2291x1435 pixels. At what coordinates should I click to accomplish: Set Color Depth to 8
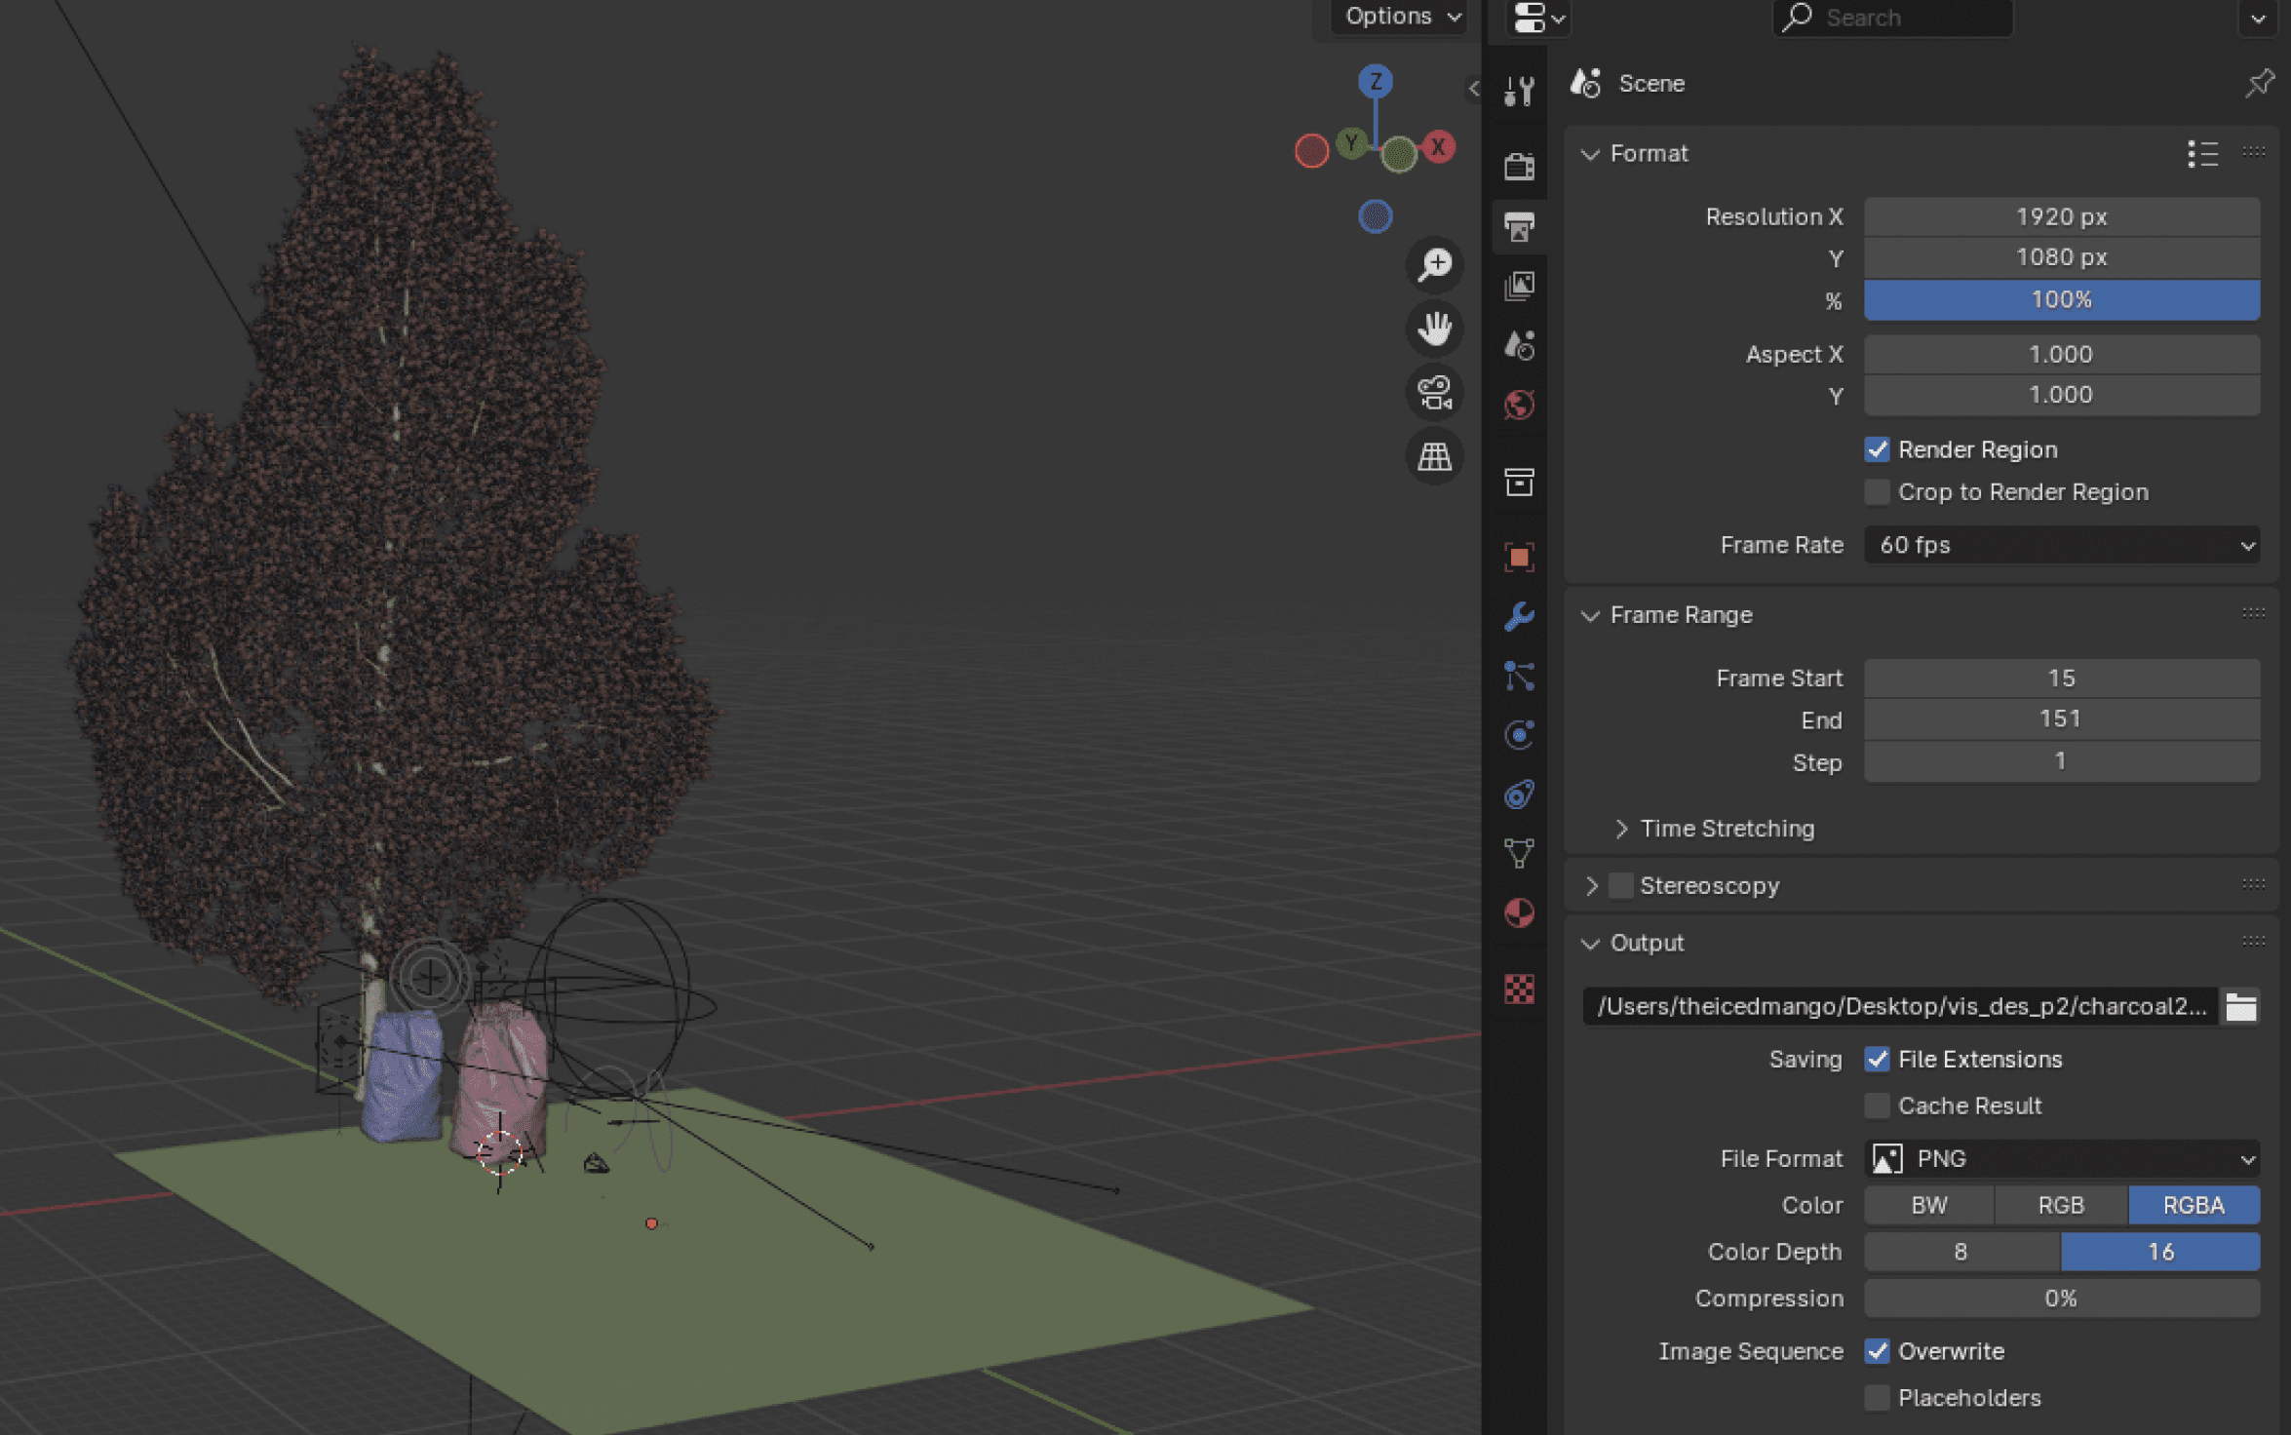[1961, 1252]
